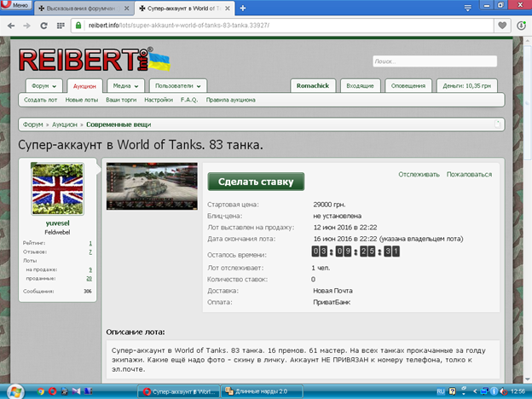The width and height of the screenshot is (532, 399).
Task: Bookmark page with the heart icon
Action: pyautogui.click(x=502, y=26)
